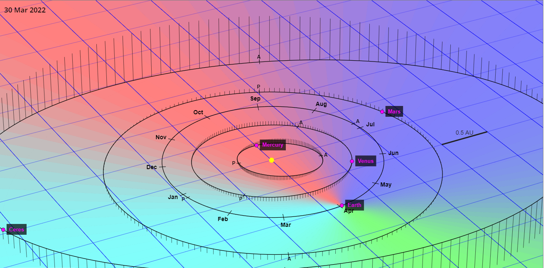This screenshot has height=268, width=548.
Task: Select the Venus planet label
Action: tap(366, 161)
